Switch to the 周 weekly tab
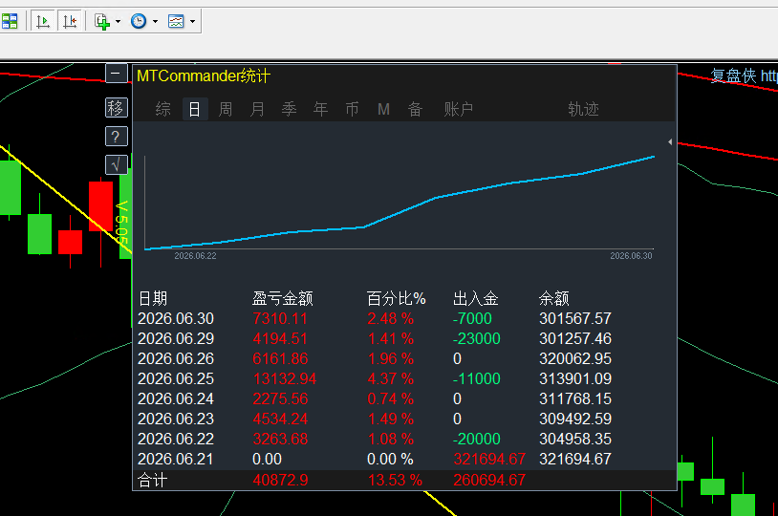The height and width of the screenshot is (516, 778). 226,109
